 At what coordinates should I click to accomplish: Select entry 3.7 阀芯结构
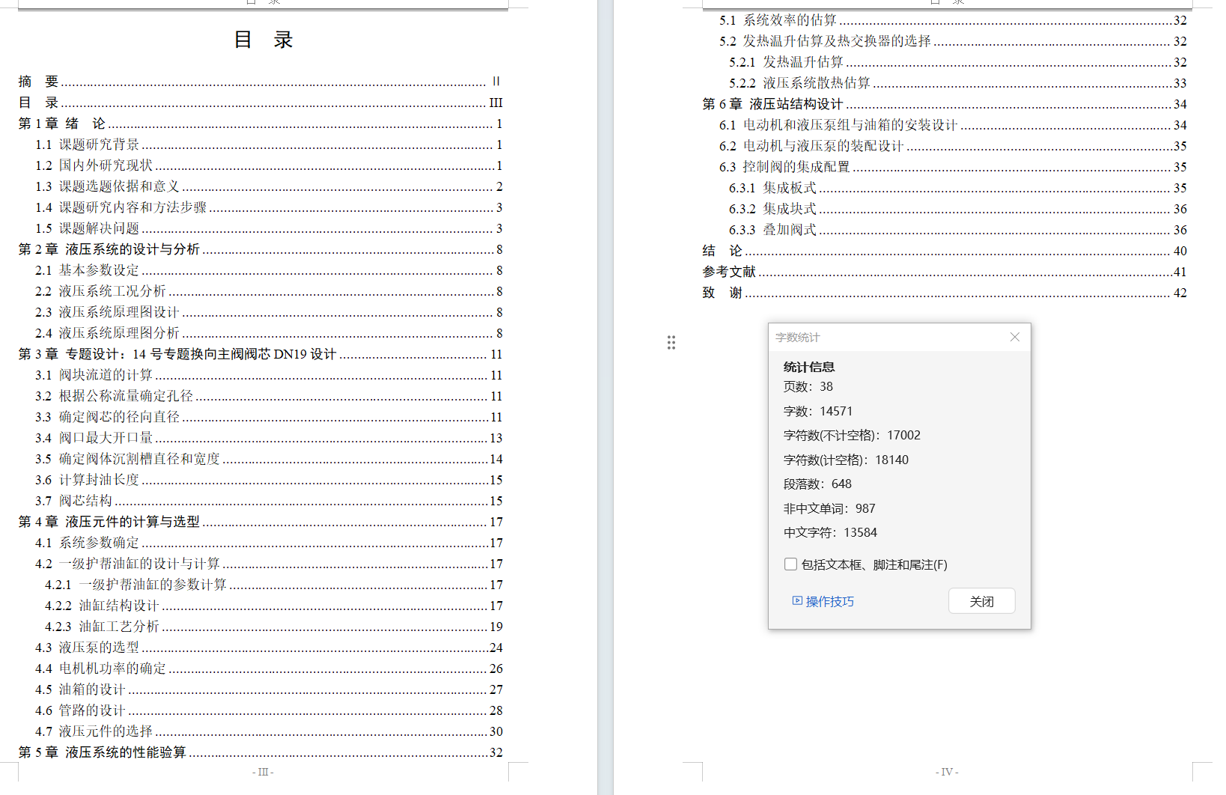click(76, 501)
